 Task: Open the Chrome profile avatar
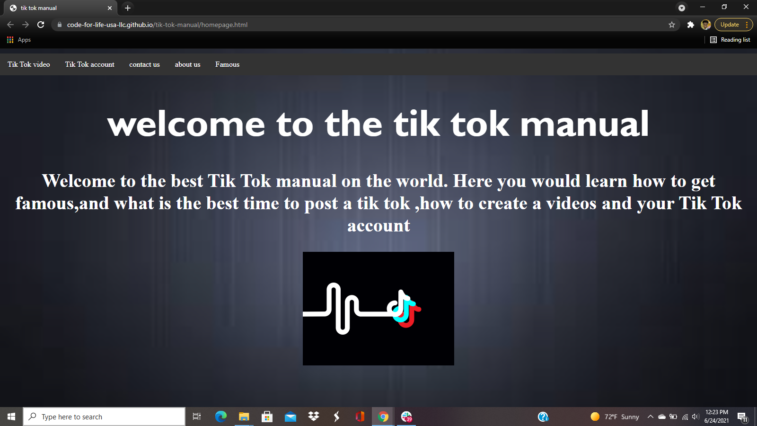[x=706, y=25]
